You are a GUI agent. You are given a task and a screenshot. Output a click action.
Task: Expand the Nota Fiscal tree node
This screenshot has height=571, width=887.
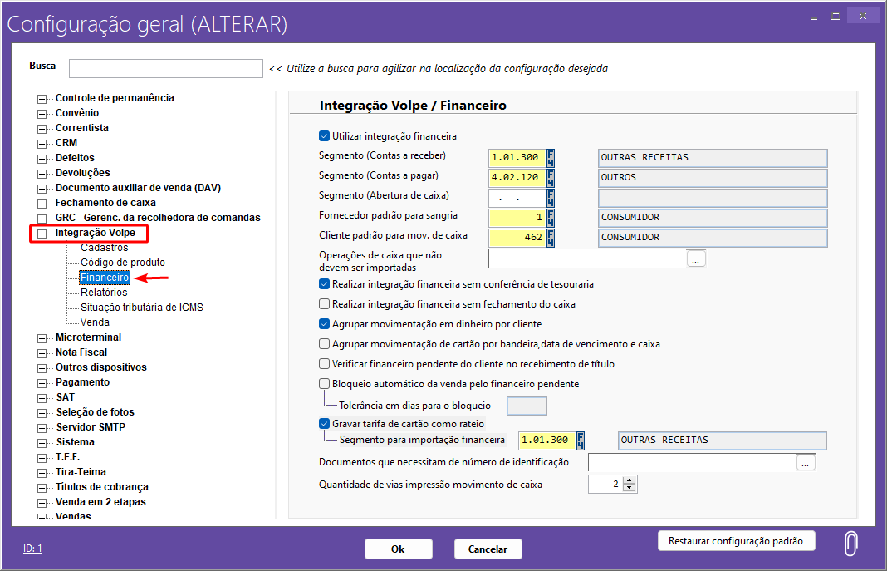(x=42, y=353)
